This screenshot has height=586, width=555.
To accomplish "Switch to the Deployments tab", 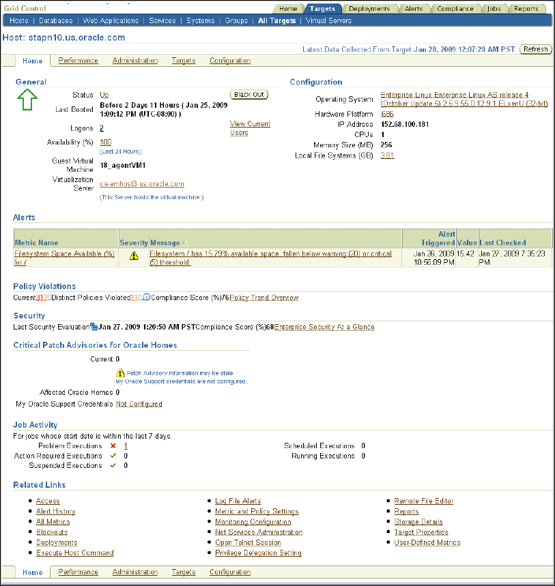I will coord(369,9).
